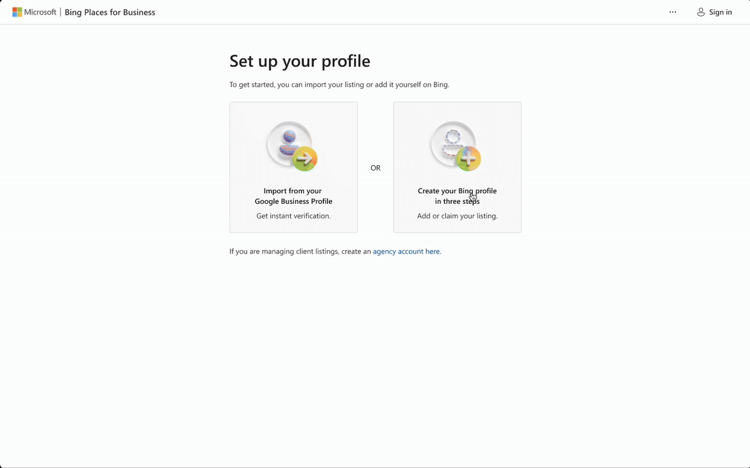The height and width of the screenshot is (468, 750).
Task: Click the Google import profile arrow icon
Action: 292,146
